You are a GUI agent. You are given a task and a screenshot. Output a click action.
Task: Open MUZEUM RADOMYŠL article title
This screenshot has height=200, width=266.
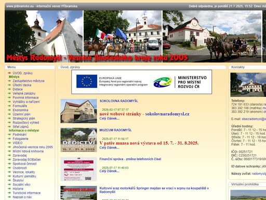pos(115,130)
